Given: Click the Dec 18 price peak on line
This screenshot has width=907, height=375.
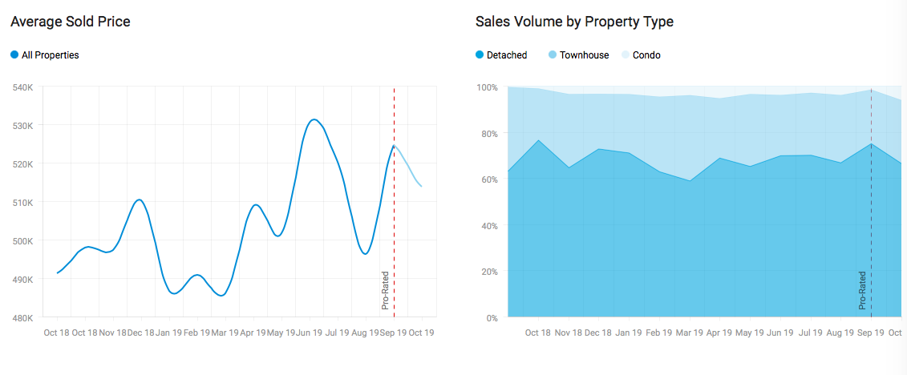Looking at the screenshot, I should pyautogui.click(x=140, y=200).
